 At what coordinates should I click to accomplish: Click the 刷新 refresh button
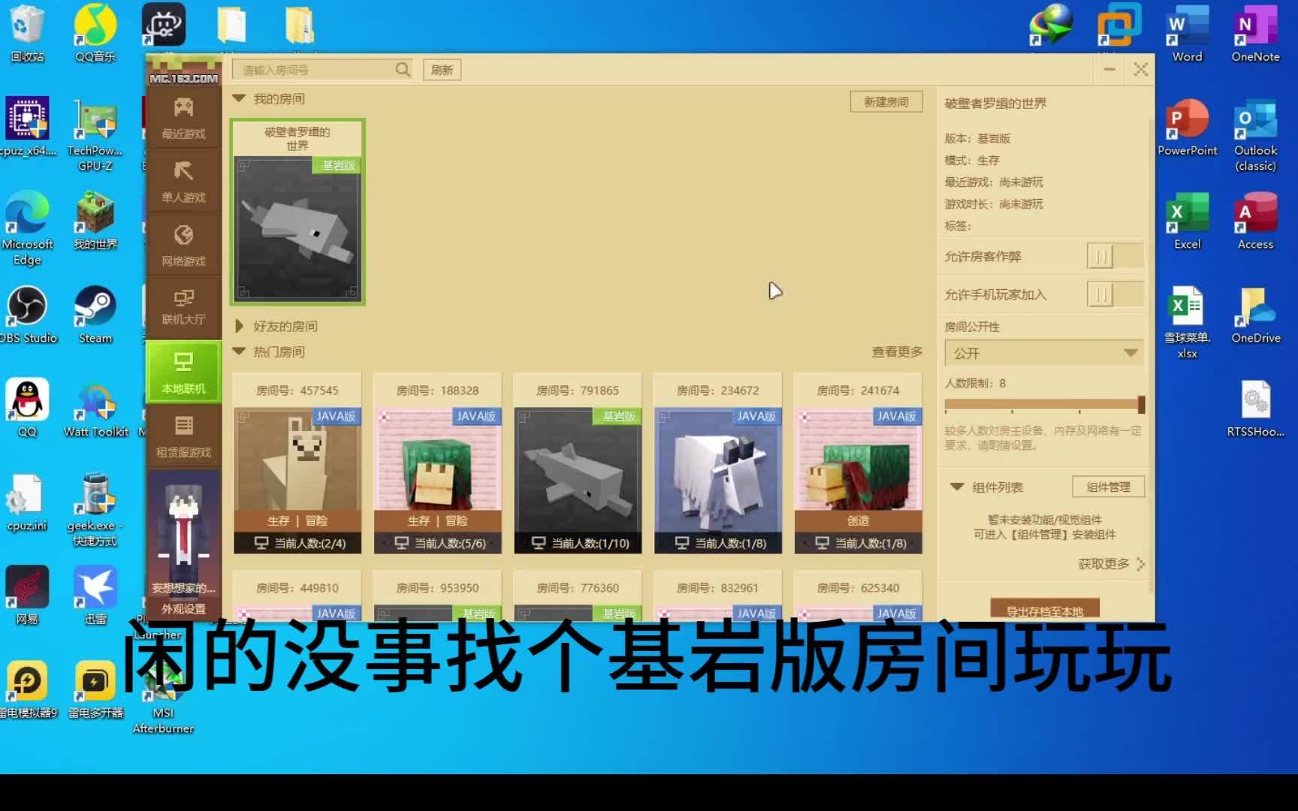[442, 70]
